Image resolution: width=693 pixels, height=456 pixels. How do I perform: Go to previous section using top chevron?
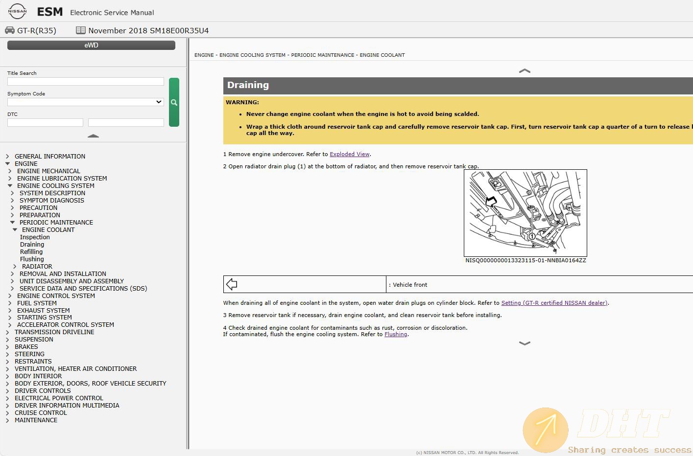pyautogui.click(x=525, y=71)
